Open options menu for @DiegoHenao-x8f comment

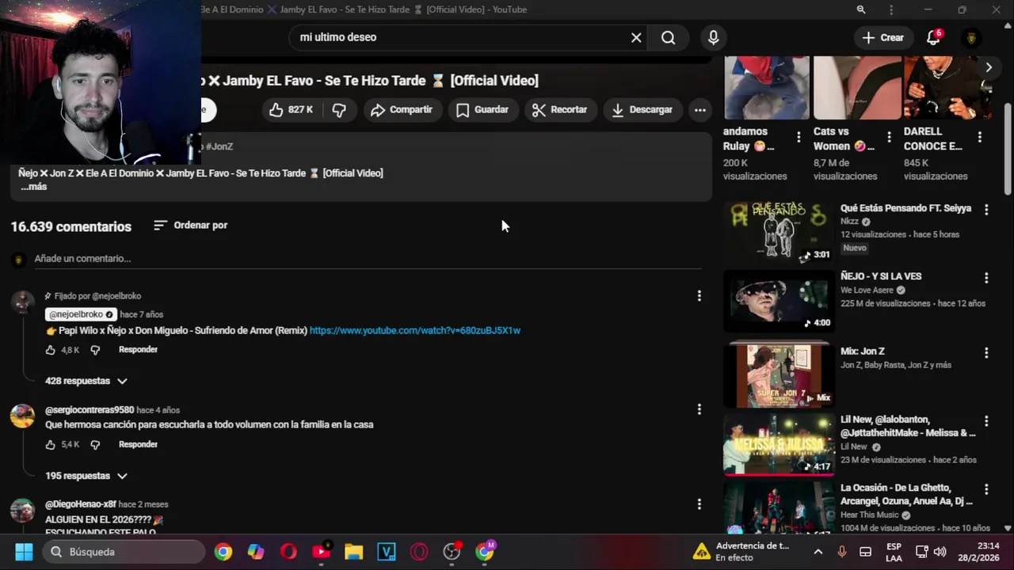tap(699, 504)
